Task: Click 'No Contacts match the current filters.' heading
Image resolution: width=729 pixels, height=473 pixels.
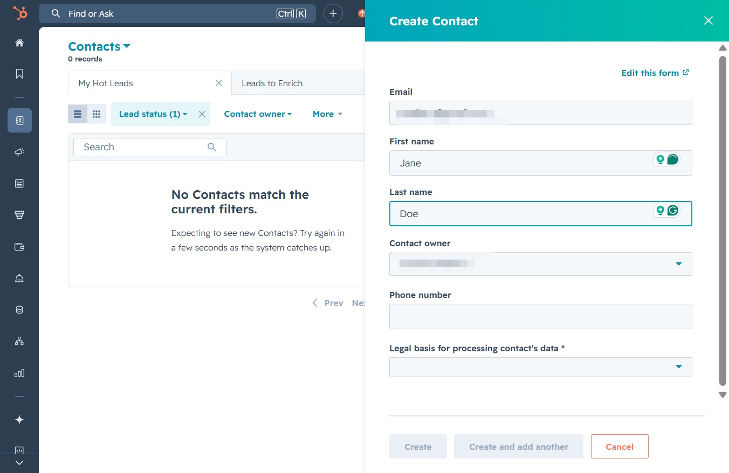Action: [x=240, y=202]
